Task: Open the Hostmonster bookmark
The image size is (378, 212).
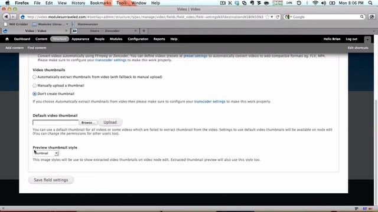Action: click(x=85, y=24)
